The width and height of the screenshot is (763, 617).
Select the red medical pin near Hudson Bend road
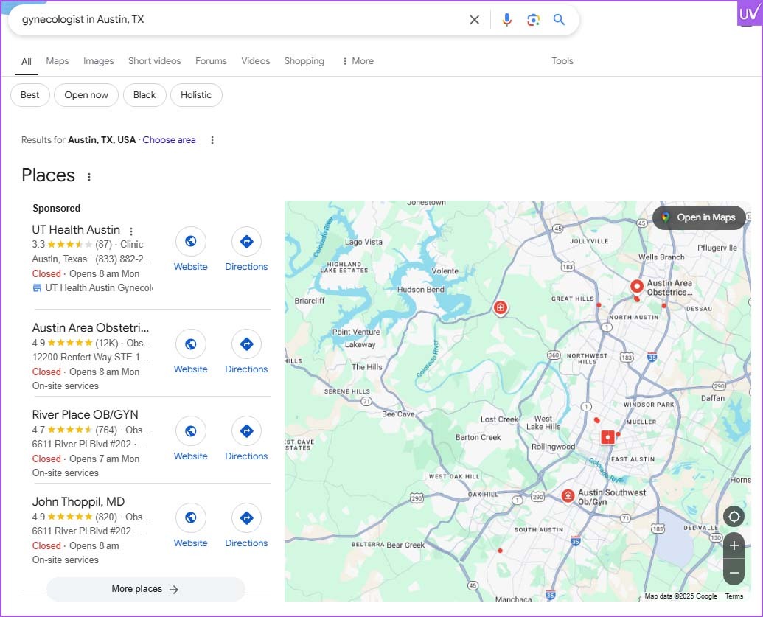[501, 308]
